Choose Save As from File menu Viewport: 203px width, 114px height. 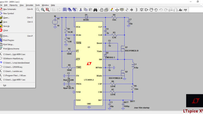(6, 26)
